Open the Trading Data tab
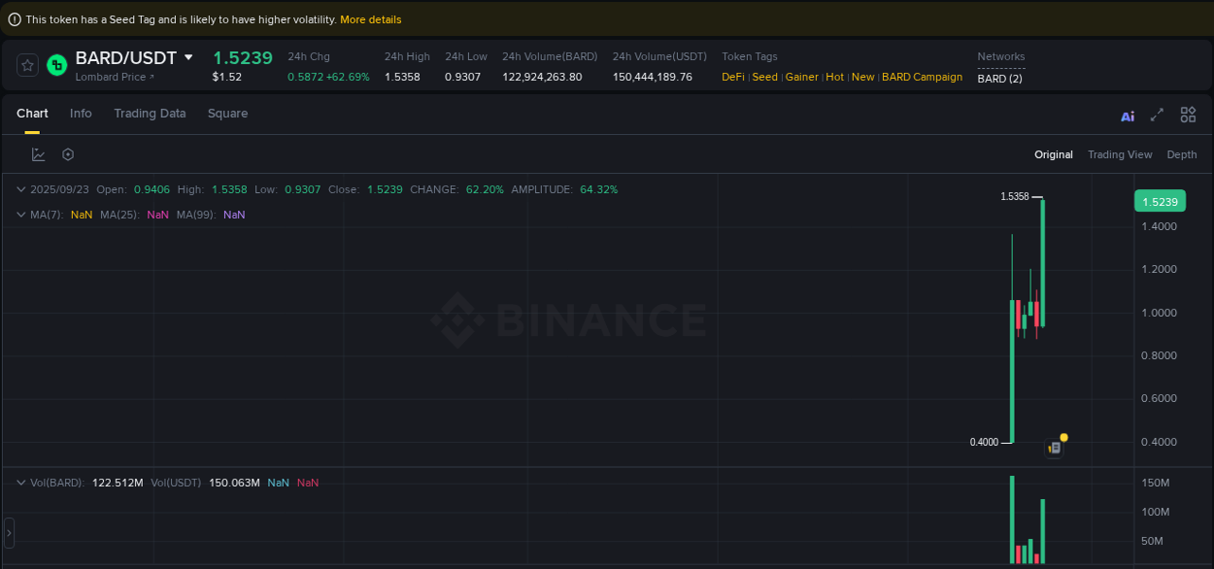Screen dimensions: 1214x569 tap(150, 114)
